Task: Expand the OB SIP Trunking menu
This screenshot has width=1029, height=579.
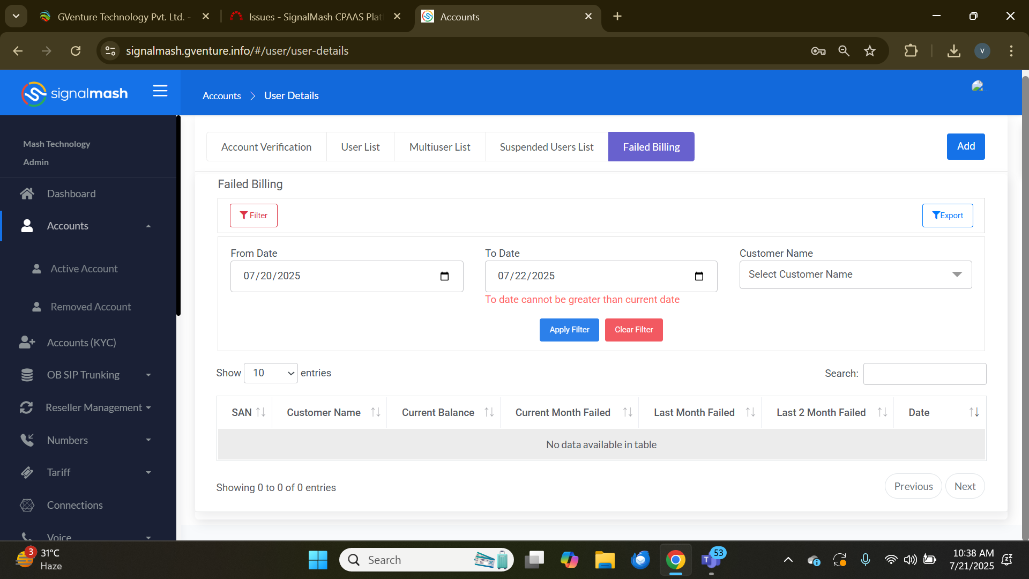Action: (x=148, y=375)
